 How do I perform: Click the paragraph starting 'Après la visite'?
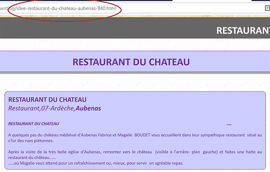pos(135,154)
